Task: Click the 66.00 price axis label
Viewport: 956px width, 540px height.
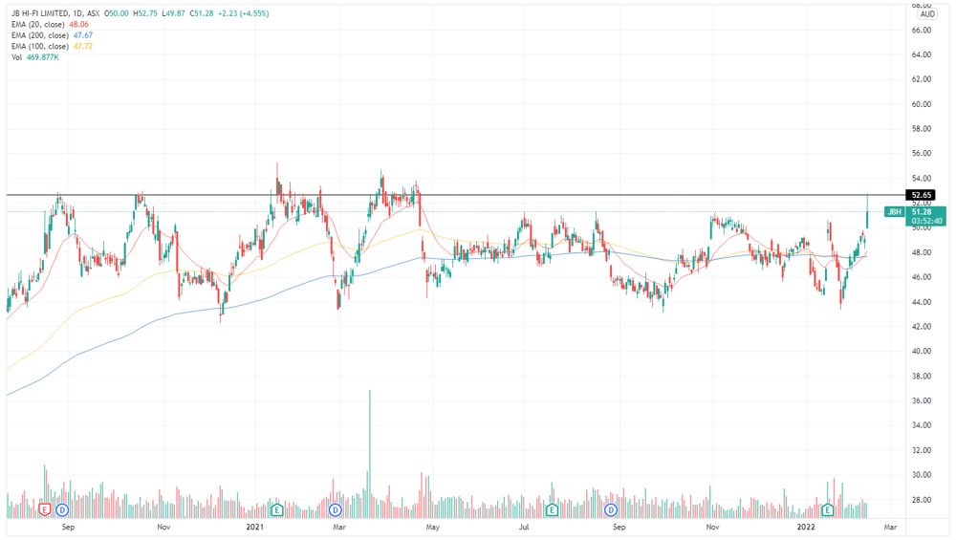Action: (922, 30)
